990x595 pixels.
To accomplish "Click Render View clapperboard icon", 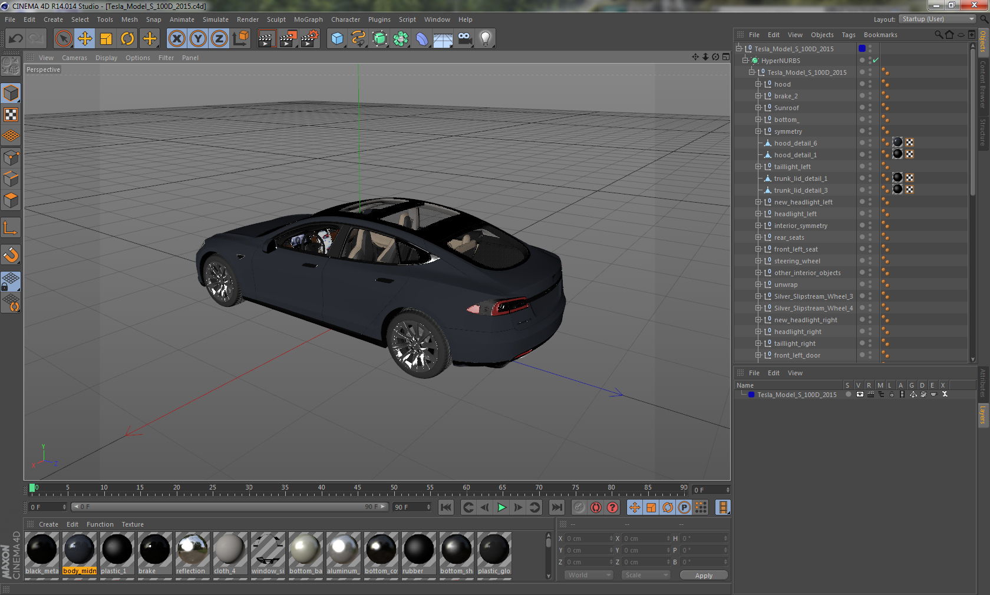I will click(x=266, y=39).
